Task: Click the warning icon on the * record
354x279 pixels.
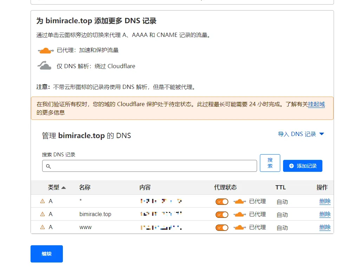Action: [42, 201]
